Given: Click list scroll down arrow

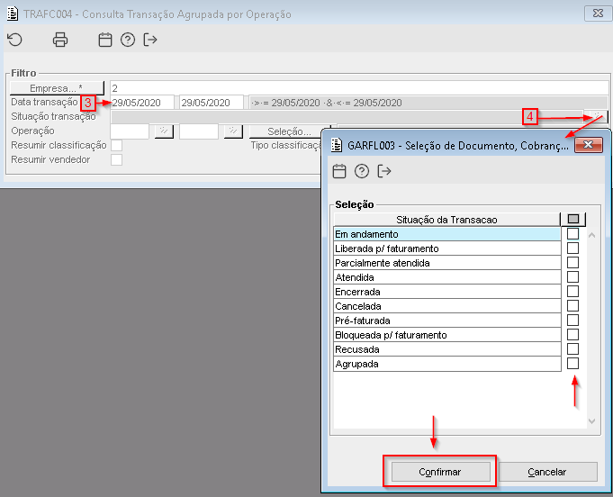Looking at the screenshot, I should (592, 421).
